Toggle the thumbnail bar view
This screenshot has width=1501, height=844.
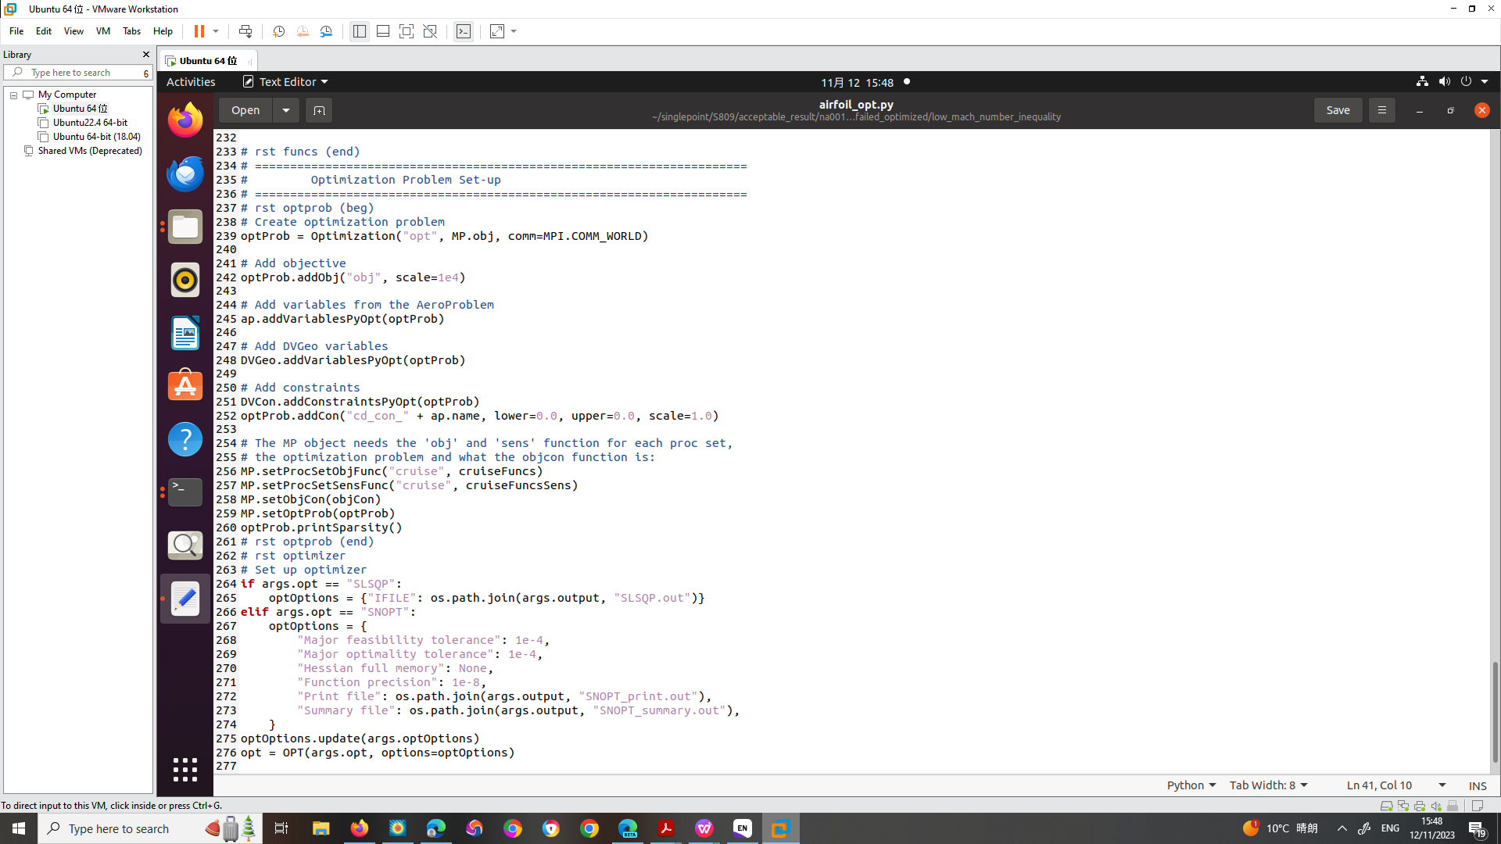click(x=383, y=31)
